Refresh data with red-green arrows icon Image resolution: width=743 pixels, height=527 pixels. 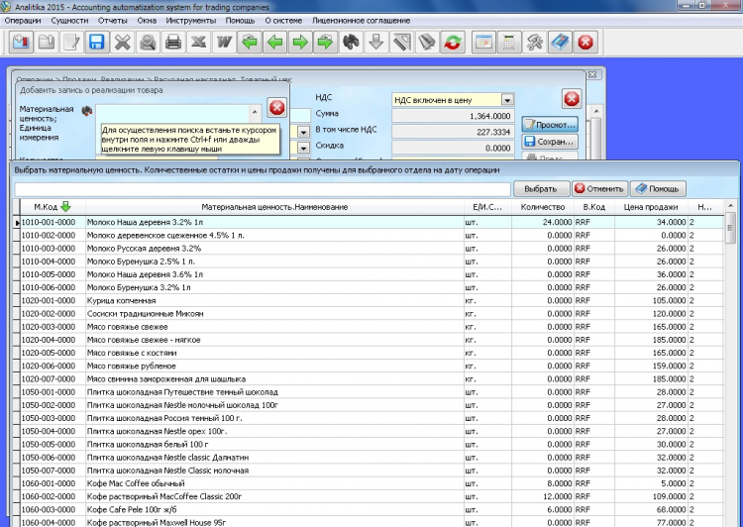point(453,43)
